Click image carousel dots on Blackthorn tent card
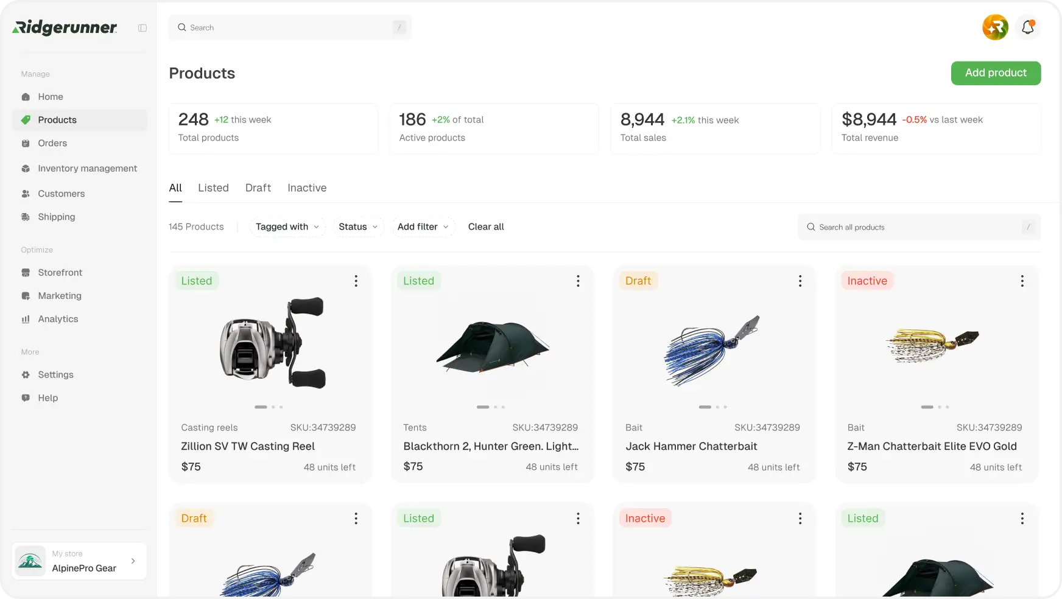1062x599 pixels. coord(491,407)
